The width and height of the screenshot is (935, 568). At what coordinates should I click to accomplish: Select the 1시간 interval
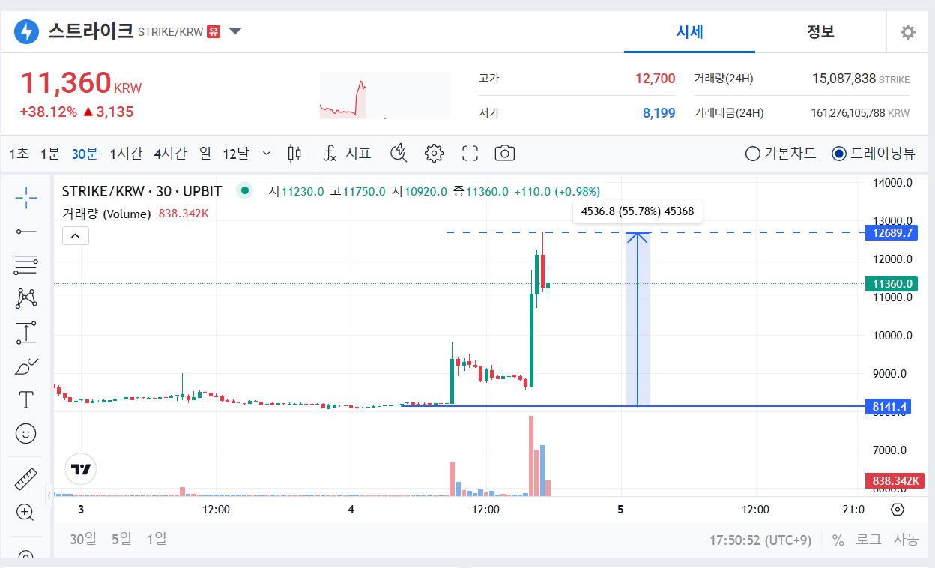126,154
